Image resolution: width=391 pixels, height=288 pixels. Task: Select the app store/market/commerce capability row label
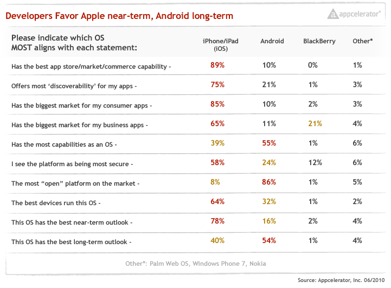coord(92,67)
